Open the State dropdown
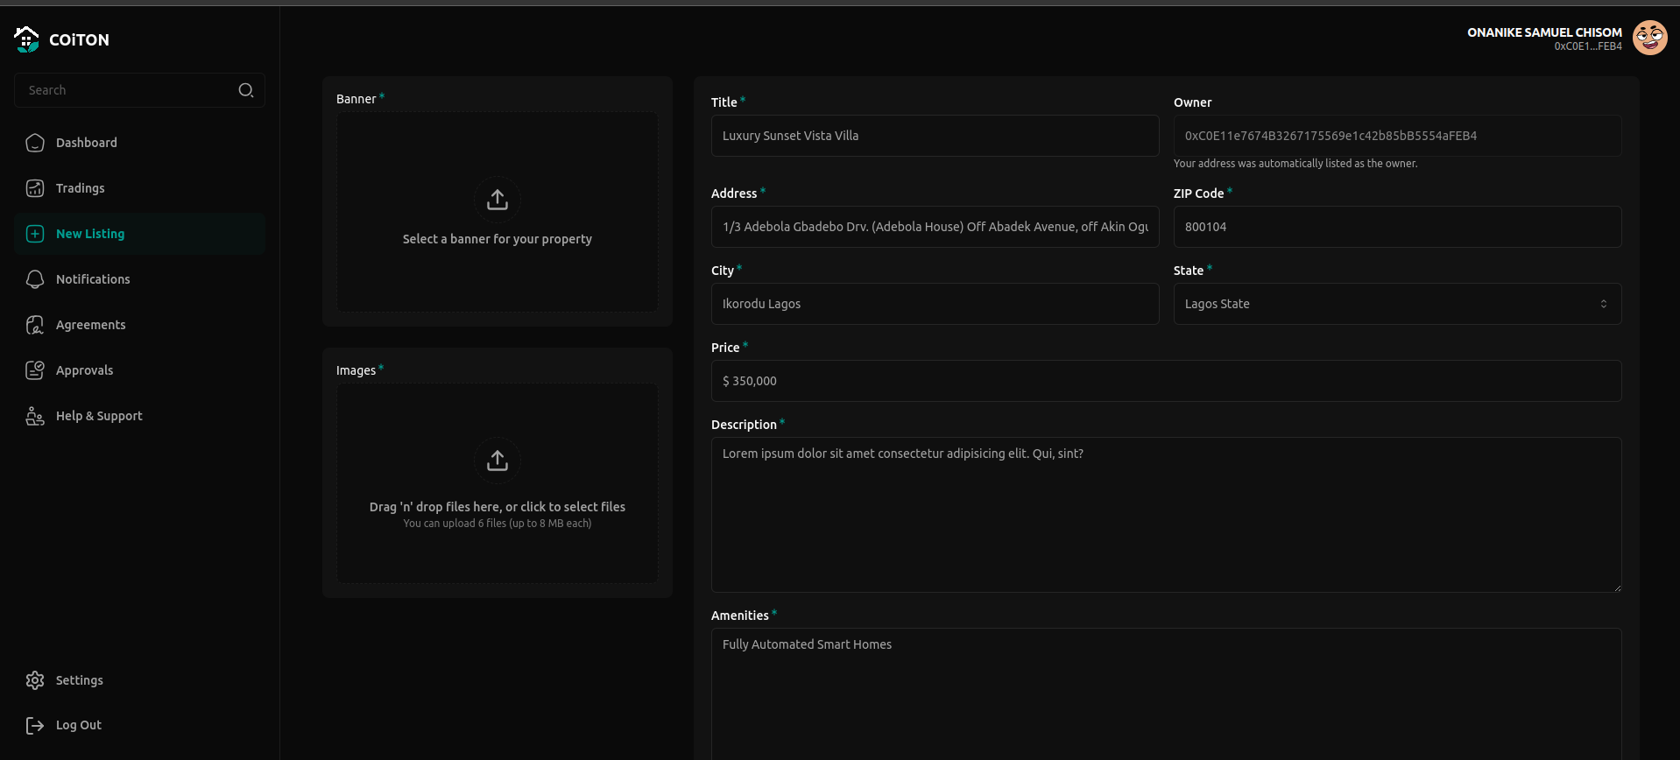Screen dimensions: 1680x760 pos(1396,304)
